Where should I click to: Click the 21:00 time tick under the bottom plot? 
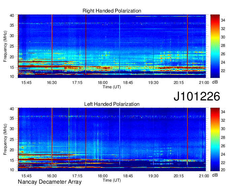click(x=204, y=176)
